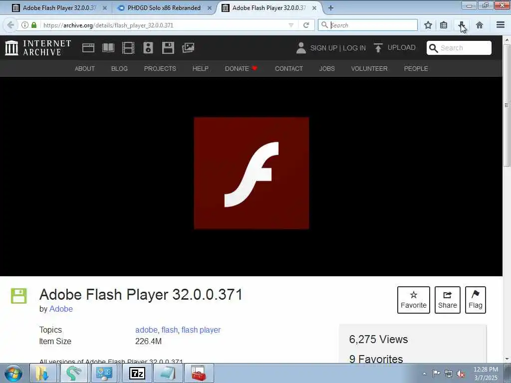This screenshot has width=511, height=383.
Task: Close the PHDGD Solo x86 Rebranded tab
Action: [210, 8]
